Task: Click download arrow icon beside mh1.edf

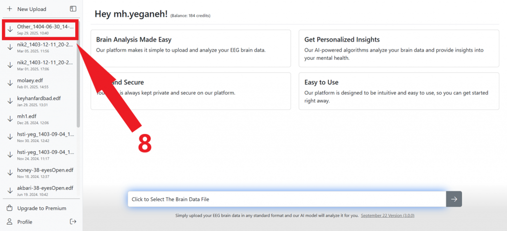Action: click(x=10, y=119)
